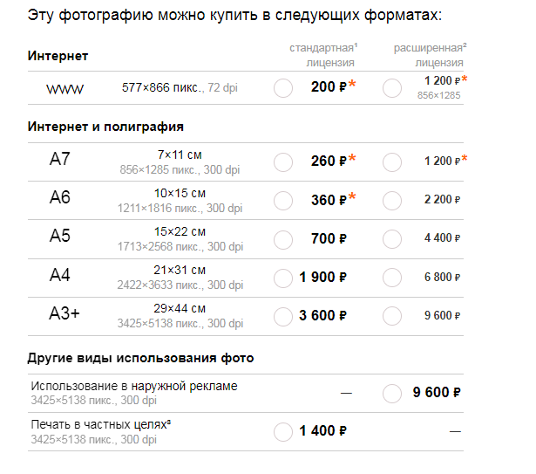Select A6 extended license for 2 200 ₽
536x474 pixels.
pos(392,200)
